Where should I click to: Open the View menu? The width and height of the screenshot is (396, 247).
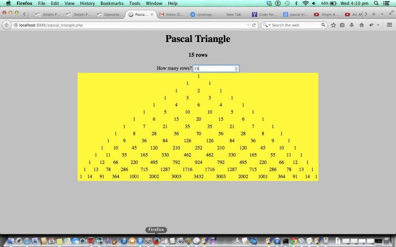69,3
